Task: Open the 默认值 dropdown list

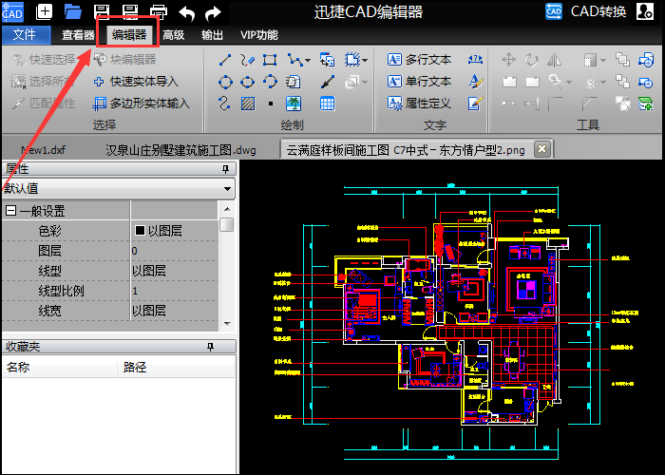Action: pos(227,189)
